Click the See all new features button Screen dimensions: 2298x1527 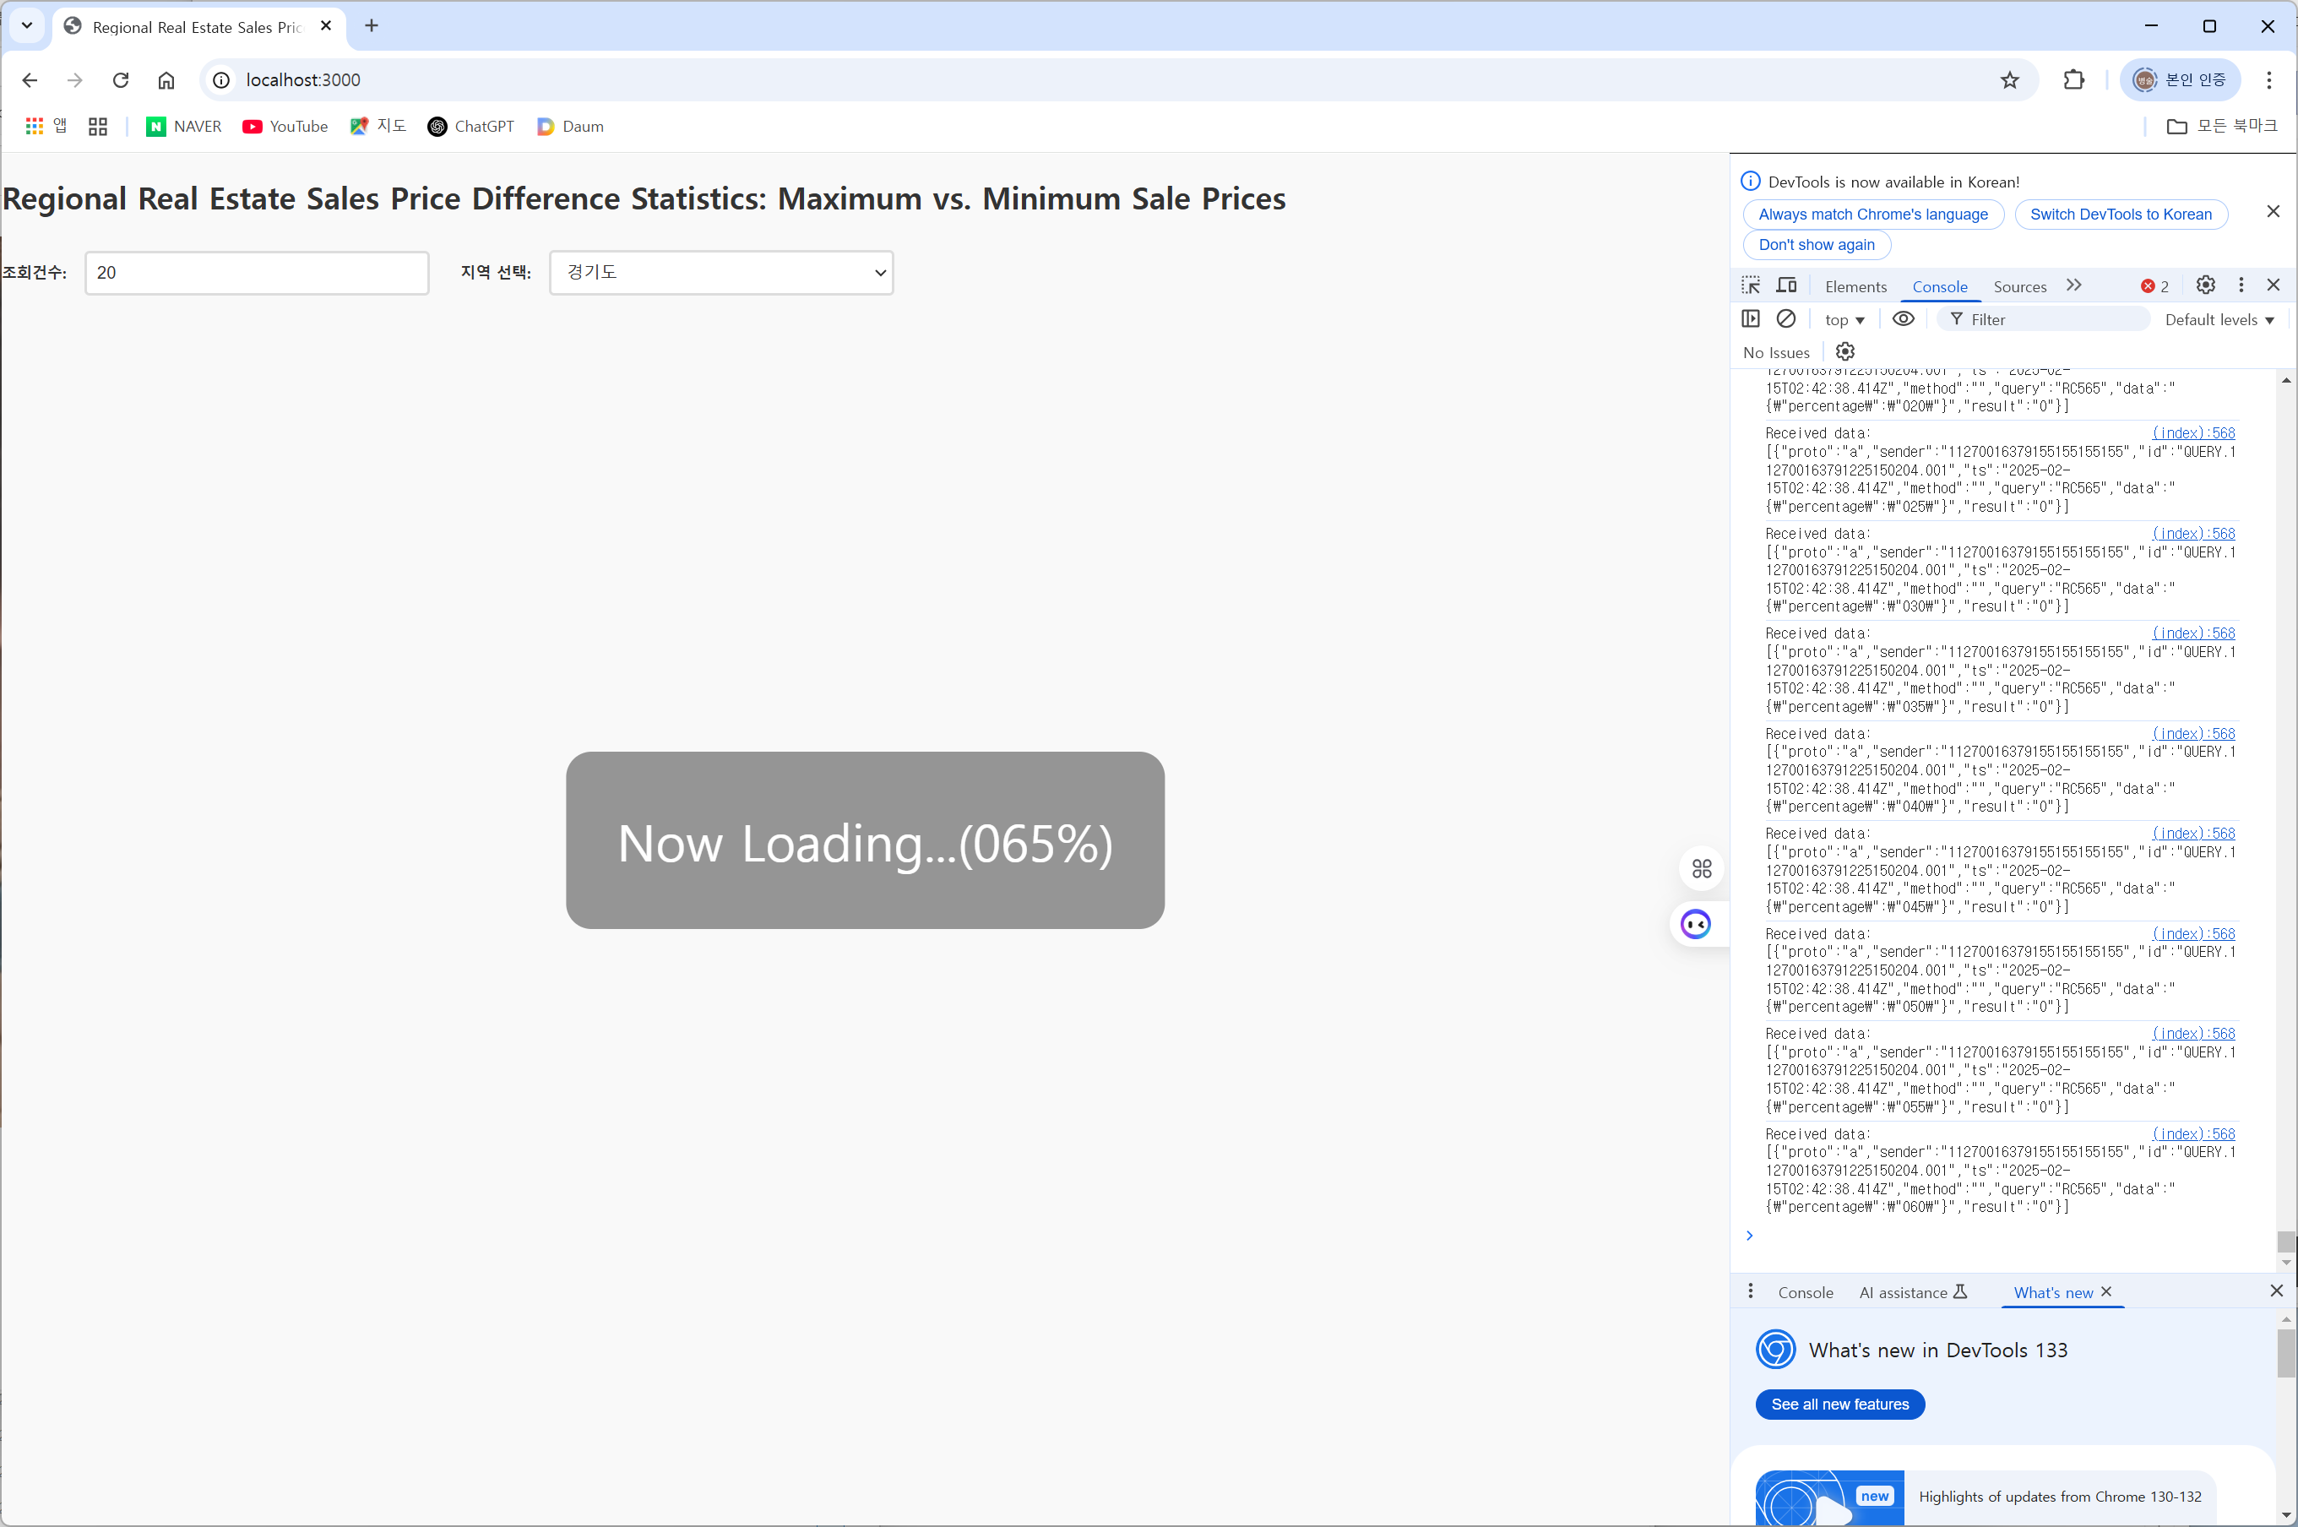tap(1839, 1405)
